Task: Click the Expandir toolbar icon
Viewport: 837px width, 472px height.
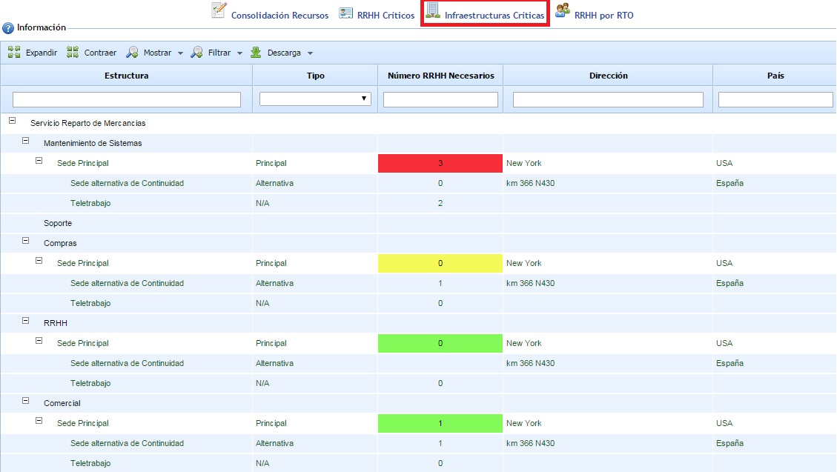Action: [14, 53]
